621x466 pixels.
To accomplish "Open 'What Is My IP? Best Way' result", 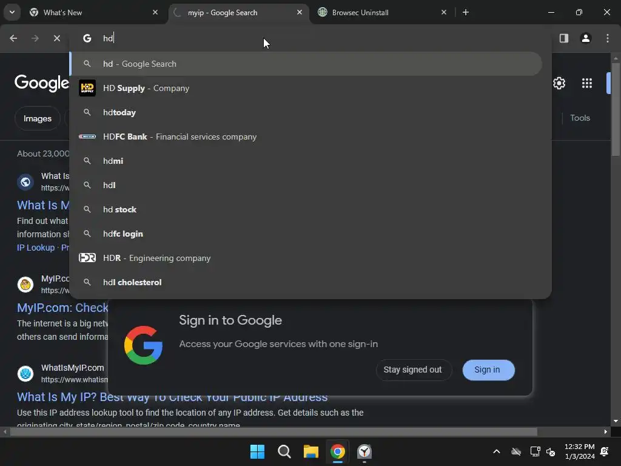I will (x=172, y=397).
